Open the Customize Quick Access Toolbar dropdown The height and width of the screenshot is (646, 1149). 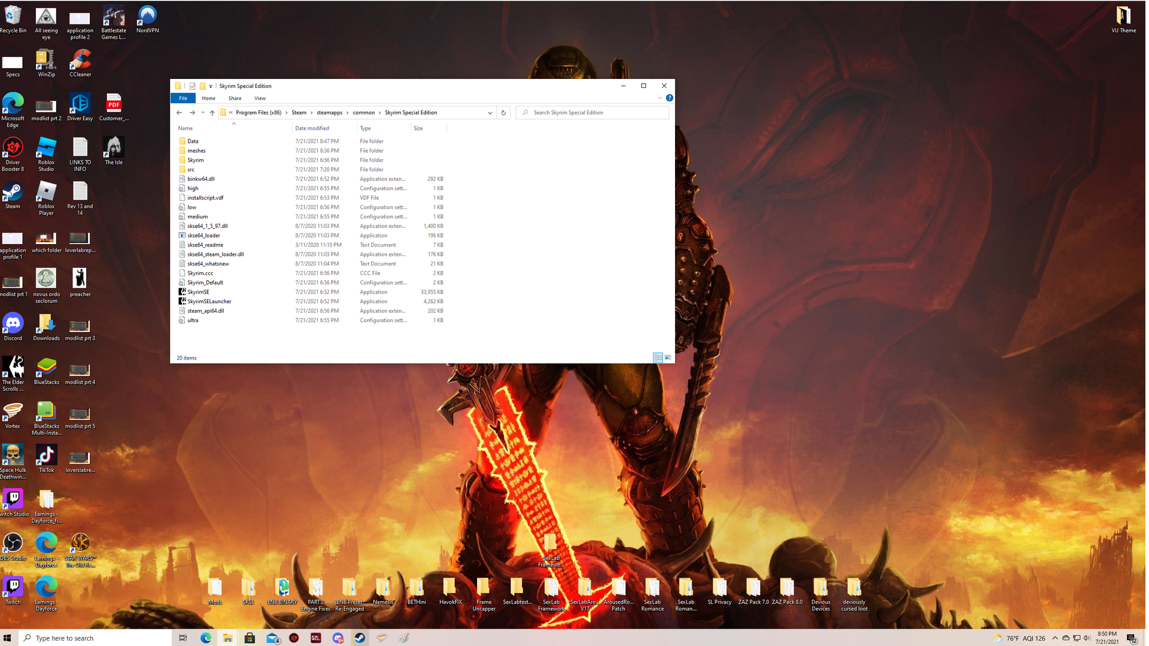point(211,86)
